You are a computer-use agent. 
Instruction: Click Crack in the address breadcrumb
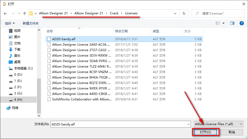[114, 13]
